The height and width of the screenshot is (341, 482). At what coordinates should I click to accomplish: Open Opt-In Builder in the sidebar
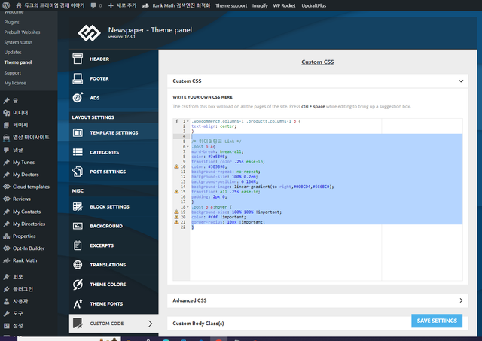29,248
